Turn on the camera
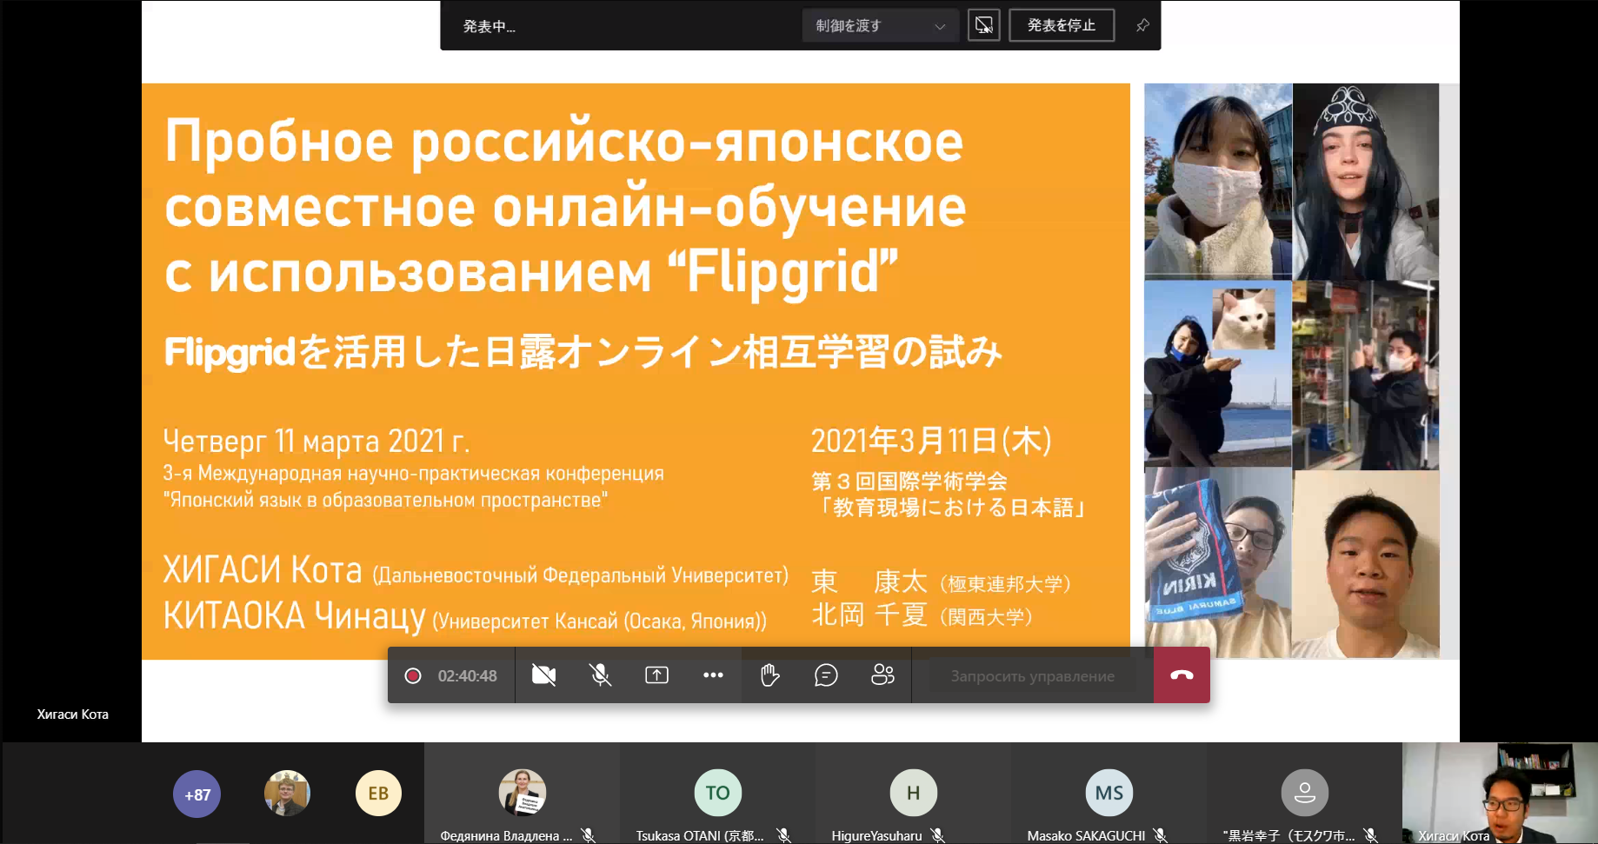 click(x=543, y=675)
